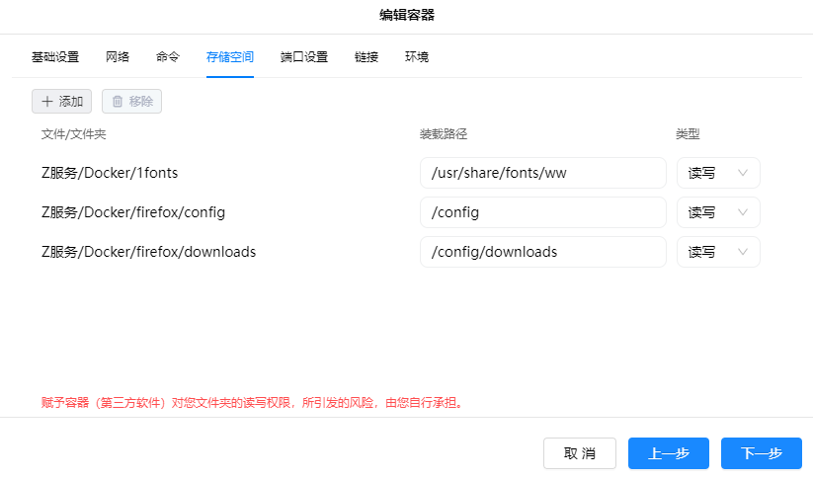Image resolution: width=813 pixels, height=480 pixels.
Task: Select the Z服务/Docker/firefox/config folder row
Action: click(140, 212)
